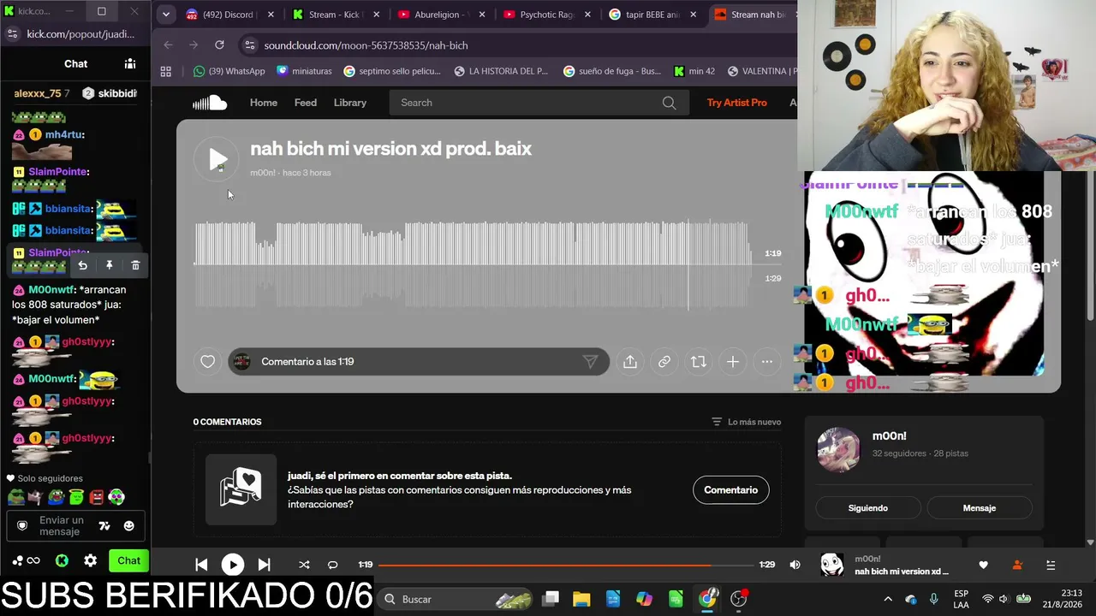Image resolution: width=1096 pixels, height=616 pixels.
Task: Open File Explorer from the taskbar
Action: coord(581,599)
